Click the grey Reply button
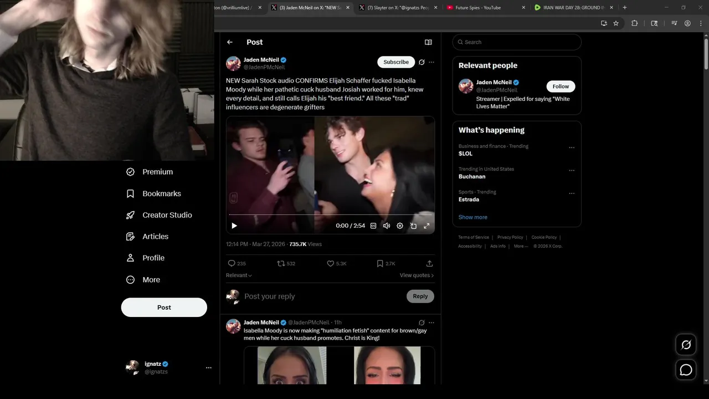Screen dimensions: 709x399 point(420,296)
